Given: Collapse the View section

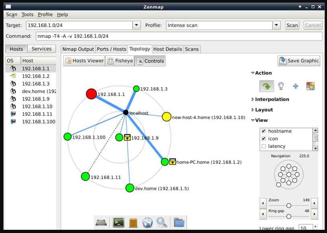Looking at the screenshot, I should tap(253, 120).
